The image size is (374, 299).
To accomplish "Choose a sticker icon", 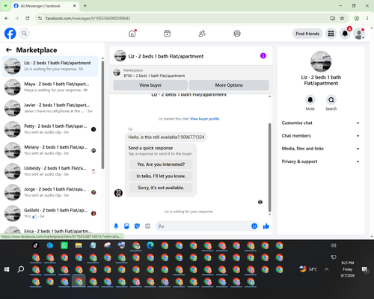I will tap(137, 226).
